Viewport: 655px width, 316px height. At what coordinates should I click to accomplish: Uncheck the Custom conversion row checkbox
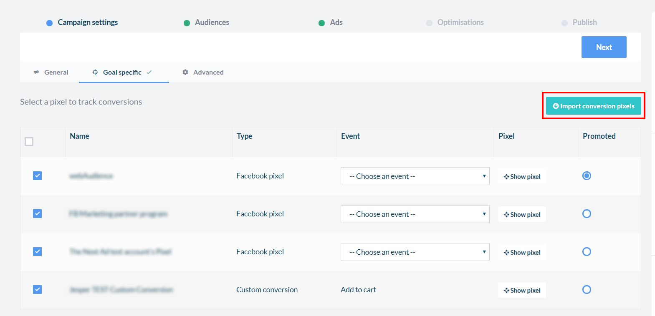37,290
